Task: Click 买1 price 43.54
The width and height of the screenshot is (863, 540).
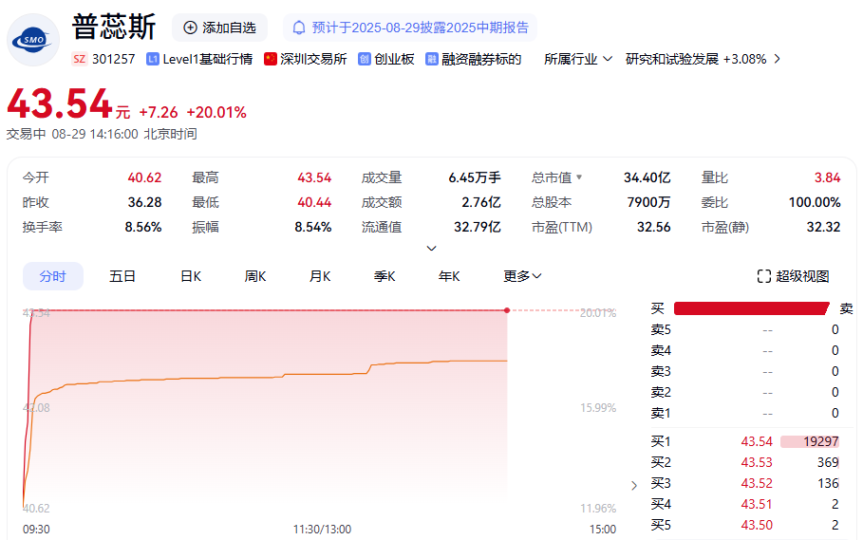Action: coord(757,441)
